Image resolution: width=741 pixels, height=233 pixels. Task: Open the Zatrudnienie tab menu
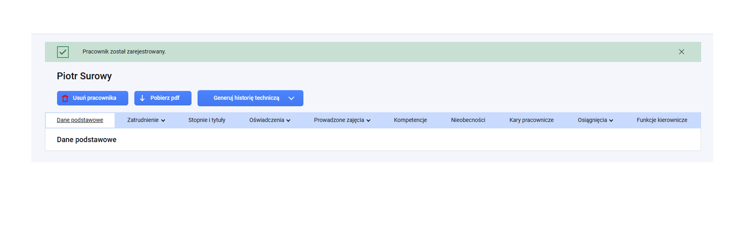tap(146, 120)
